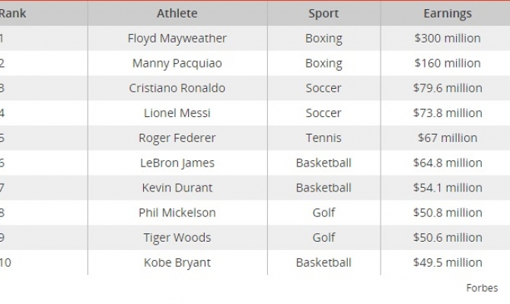The width and height of the screenshot is (510, 304).
Task: Select the Manny Pacquiao name cell
Action: (x=177, y=63)
